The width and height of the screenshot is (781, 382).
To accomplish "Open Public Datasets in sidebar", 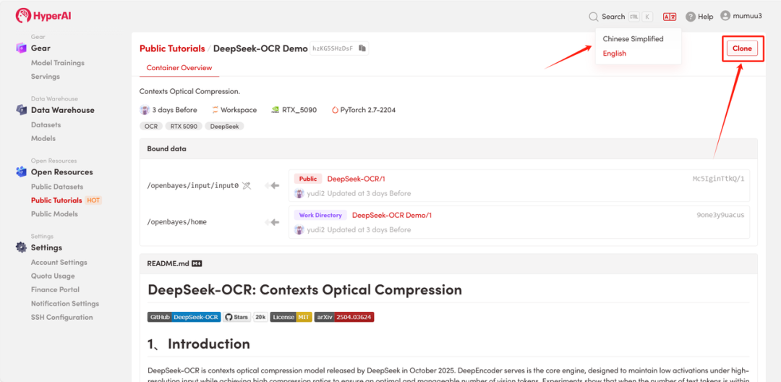I will (x=57, y=187).
